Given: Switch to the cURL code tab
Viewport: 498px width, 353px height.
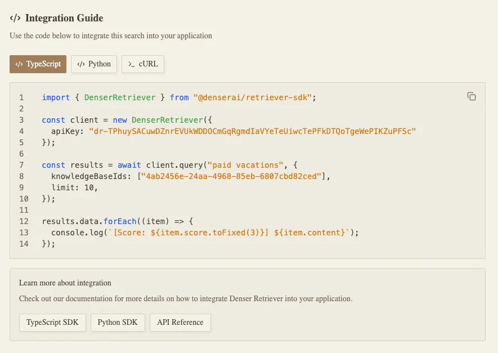Looking at the screenshot, I should pos(143,64).
